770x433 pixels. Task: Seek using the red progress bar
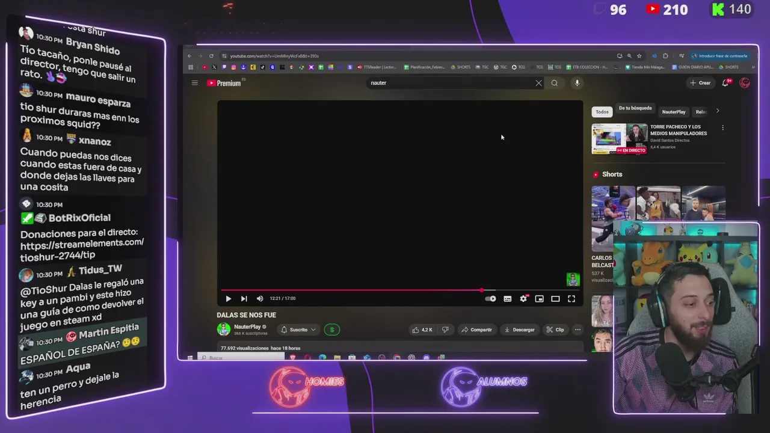pos(400,290)
